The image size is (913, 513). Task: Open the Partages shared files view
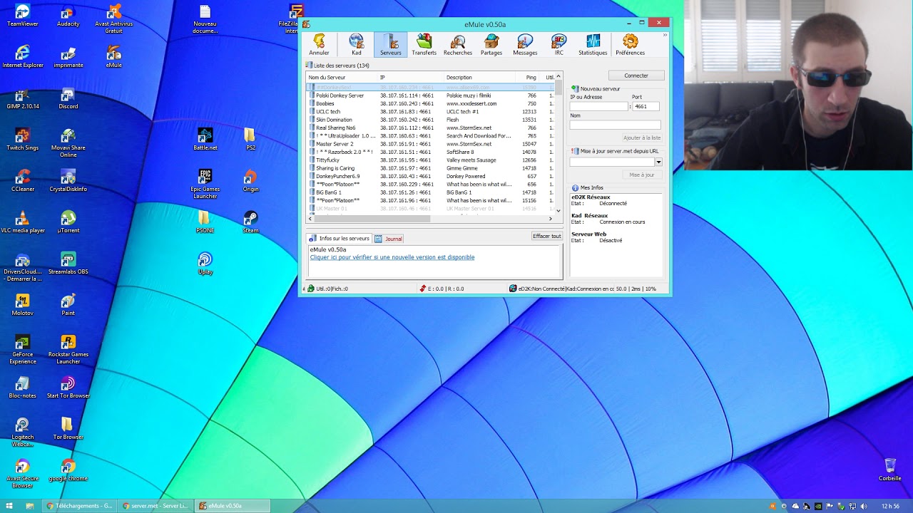[x=491, y=44]
